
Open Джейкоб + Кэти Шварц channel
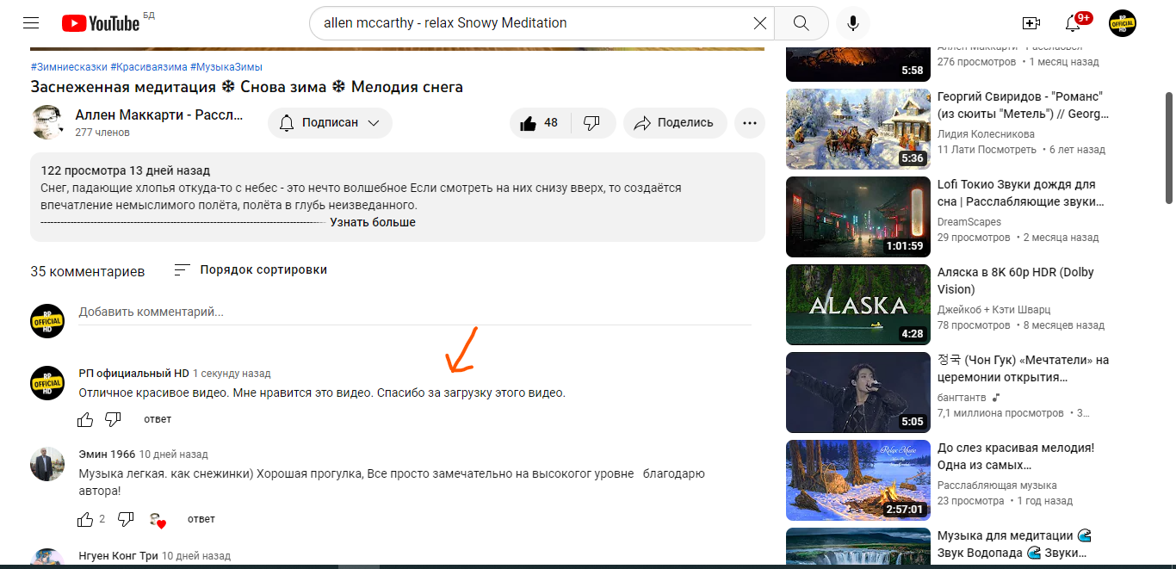(x=994, y=310)
